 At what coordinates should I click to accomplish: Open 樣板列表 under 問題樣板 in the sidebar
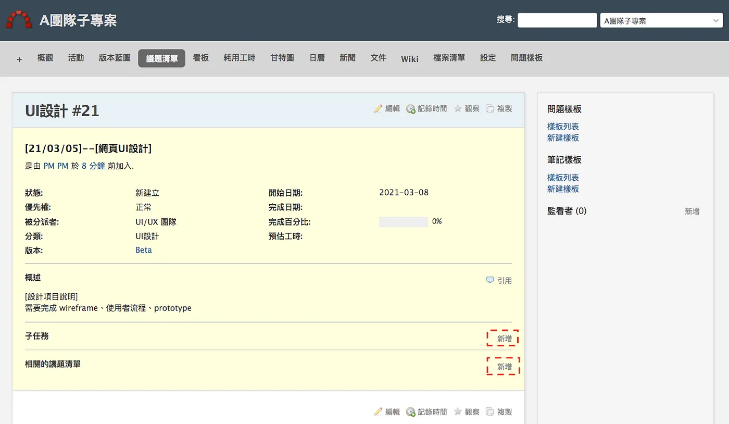[x=563, y=127]
